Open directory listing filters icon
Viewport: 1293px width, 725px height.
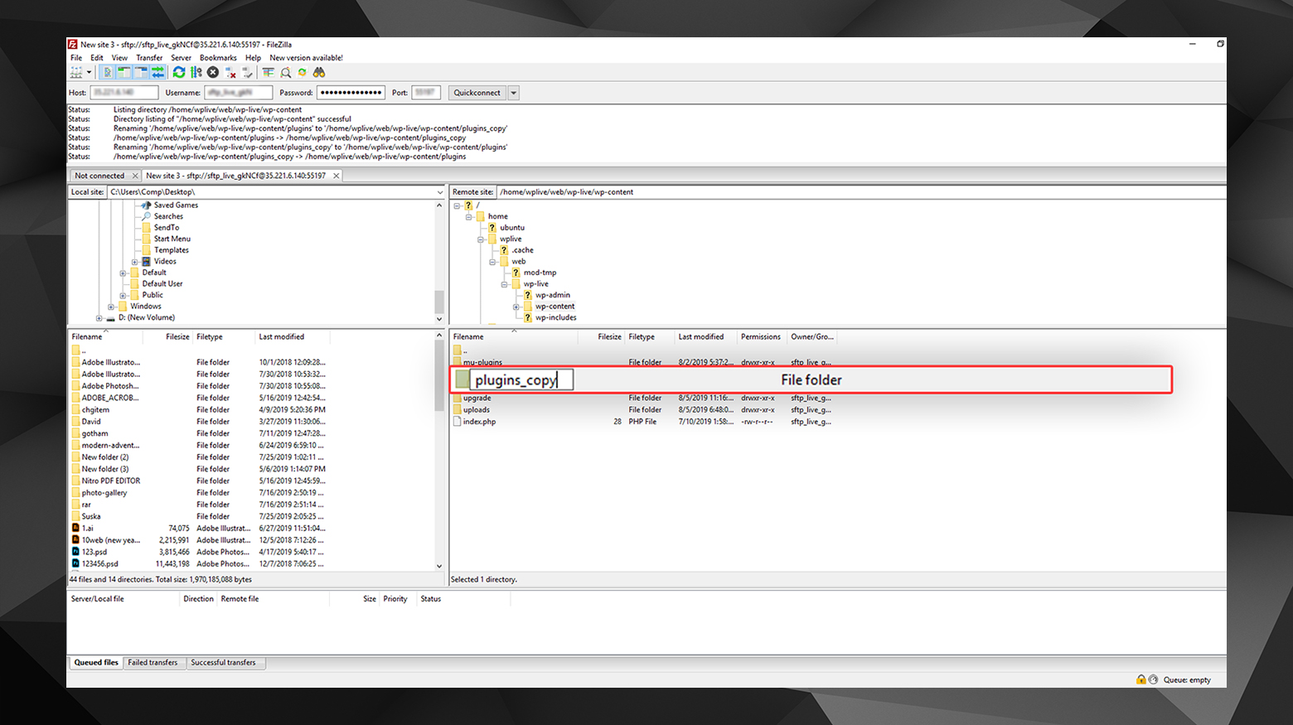(x=268, y=73)
